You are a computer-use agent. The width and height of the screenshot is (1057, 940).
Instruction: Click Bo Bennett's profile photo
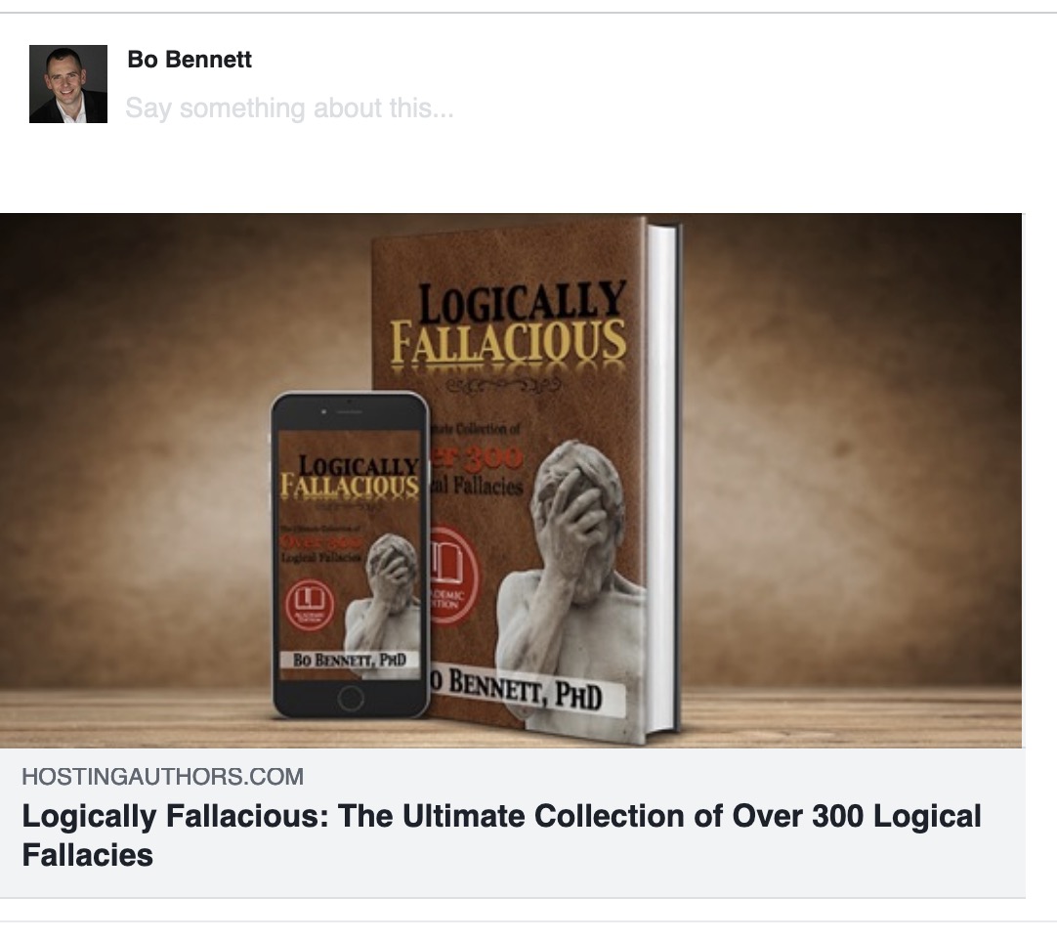coord(68,84)
